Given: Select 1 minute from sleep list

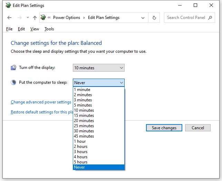Looking at the screenshot, I should [99, 90].
